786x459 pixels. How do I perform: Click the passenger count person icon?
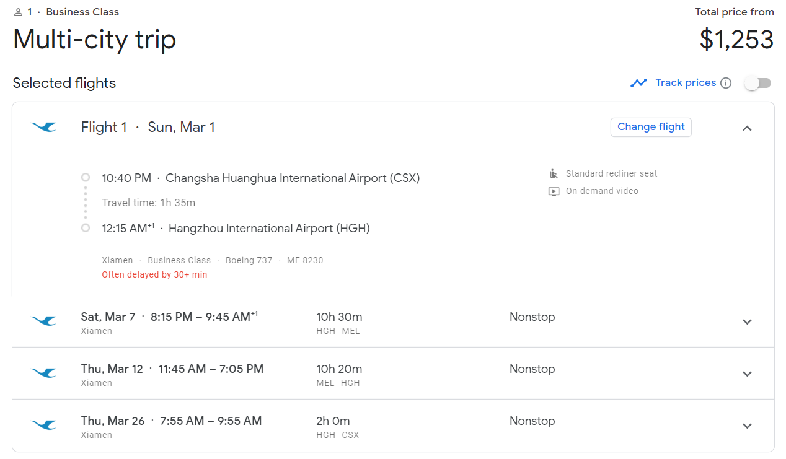click(18, 12)
